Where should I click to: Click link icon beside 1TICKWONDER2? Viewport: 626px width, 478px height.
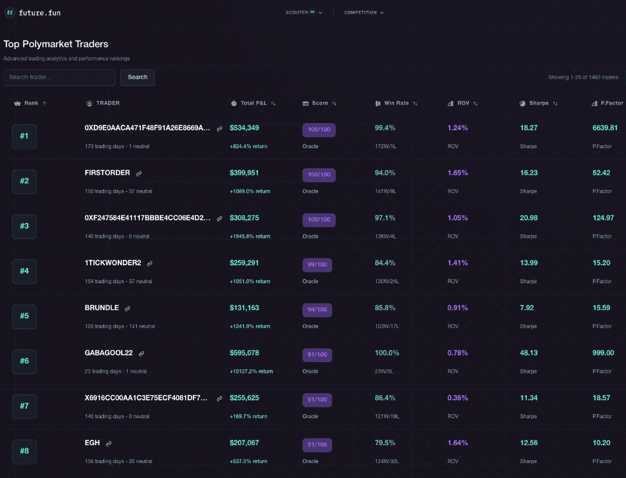pos(150,263)
